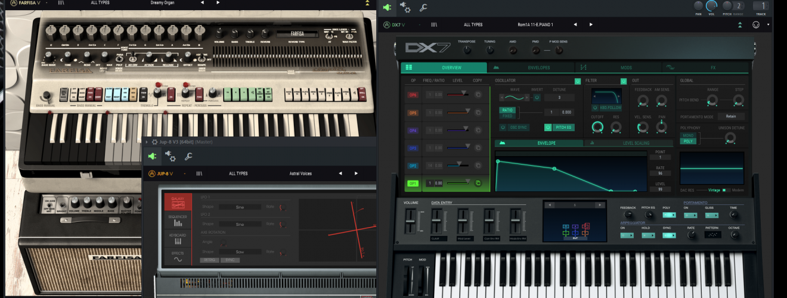
Task: Click the Jup-8 RETRIG button
Action: click(x=210, y=260)
